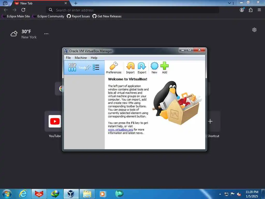Viewport: 265px width, 199px height.
Task: Create a New virtual machine
Action: [154, 68]
